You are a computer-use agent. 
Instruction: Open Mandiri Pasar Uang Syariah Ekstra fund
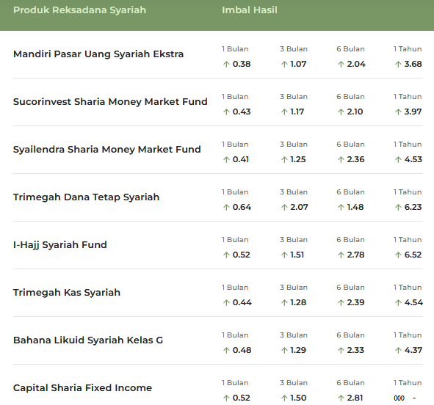point(98,54)
